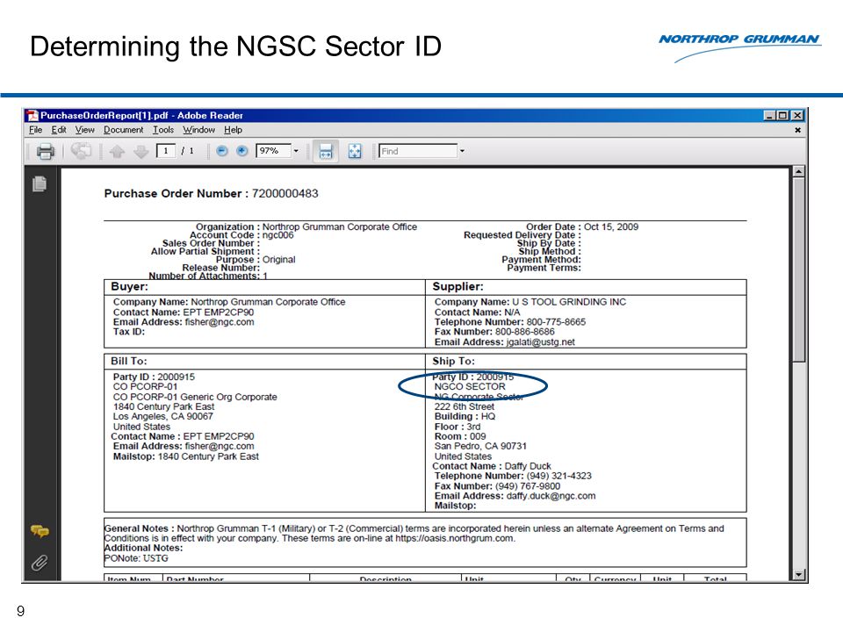
Task: Open the Attachments paperclip panel
Action: pyautogui.click(x=40, y=563)
